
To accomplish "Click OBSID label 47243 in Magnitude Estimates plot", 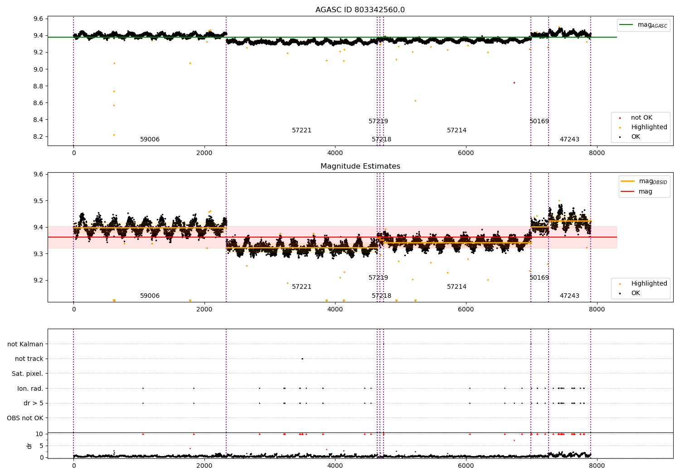I will click(x=569, y=296).
